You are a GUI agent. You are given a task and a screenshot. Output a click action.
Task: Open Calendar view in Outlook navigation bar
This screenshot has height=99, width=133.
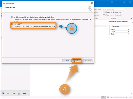pyautogui.click(x=8, y=93)
